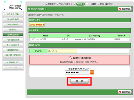The height and width of the screenshot is (100, 134).
Task: Click the top 前に戻る back button
Action: click(125, 9)
